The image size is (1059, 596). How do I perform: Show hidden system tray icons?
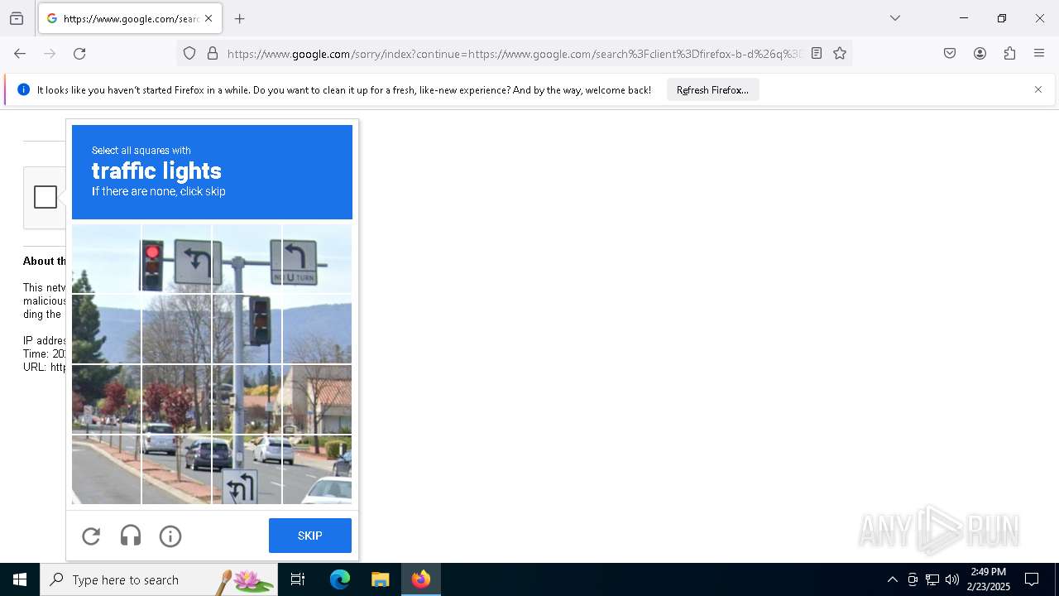(x=892, y=579)
